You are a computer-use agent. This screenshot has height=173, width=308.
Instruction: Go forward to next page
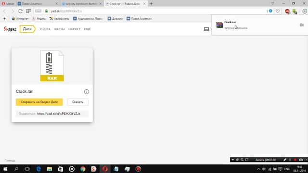[x=13, y=11]
